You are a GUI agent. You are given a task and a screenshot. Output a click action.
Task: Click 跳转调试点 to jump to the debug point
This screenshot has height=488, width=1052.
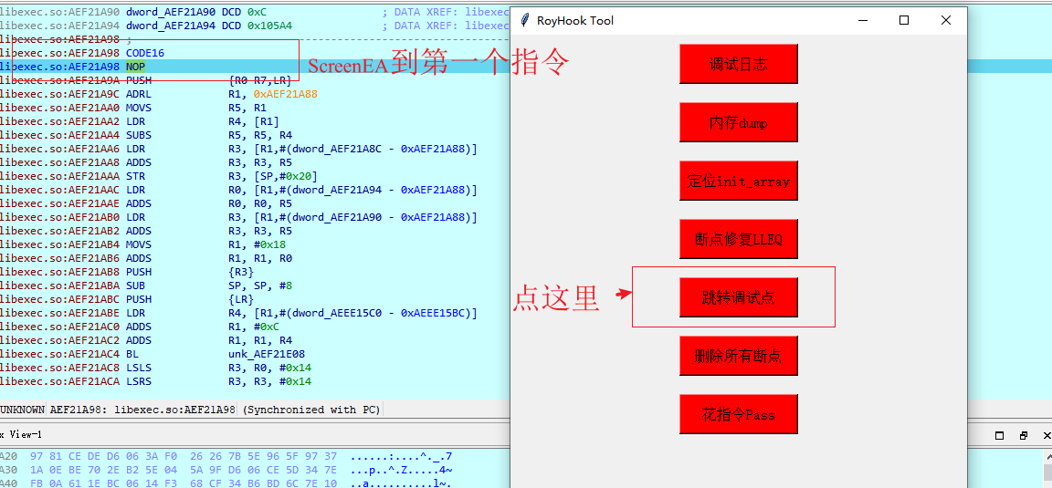[x=738, y=297]
